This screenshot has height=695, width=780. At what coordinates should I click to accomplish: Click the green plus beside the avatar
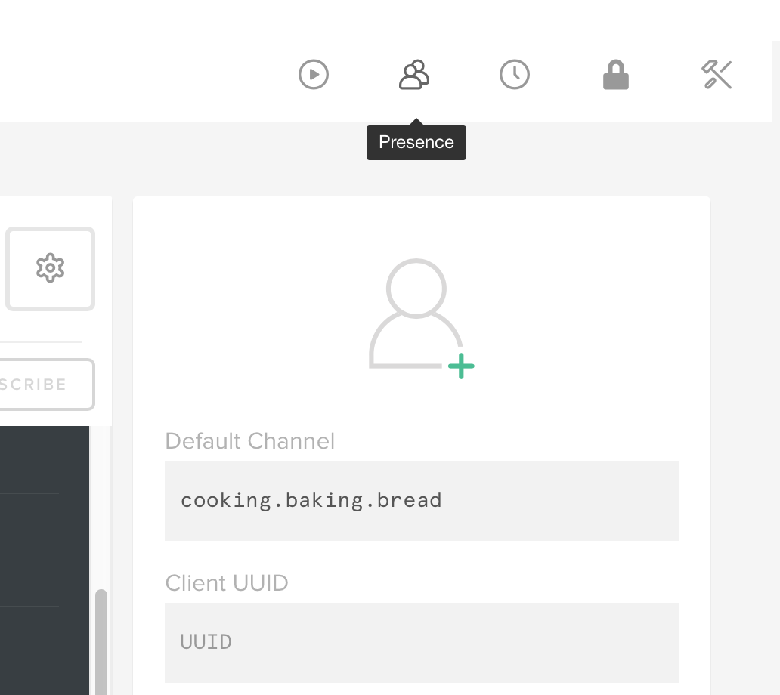[x=461, y=367]
